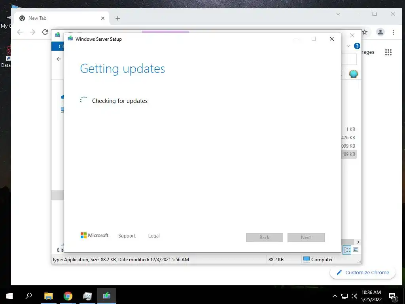The height and width of the screenshot is (304, 405).
Task: Select the 099 KB file row
Action: [348, 146]
